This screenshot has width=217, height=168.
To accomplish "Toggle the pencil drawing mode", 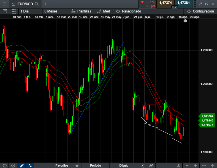I will (x=22, y=165).
